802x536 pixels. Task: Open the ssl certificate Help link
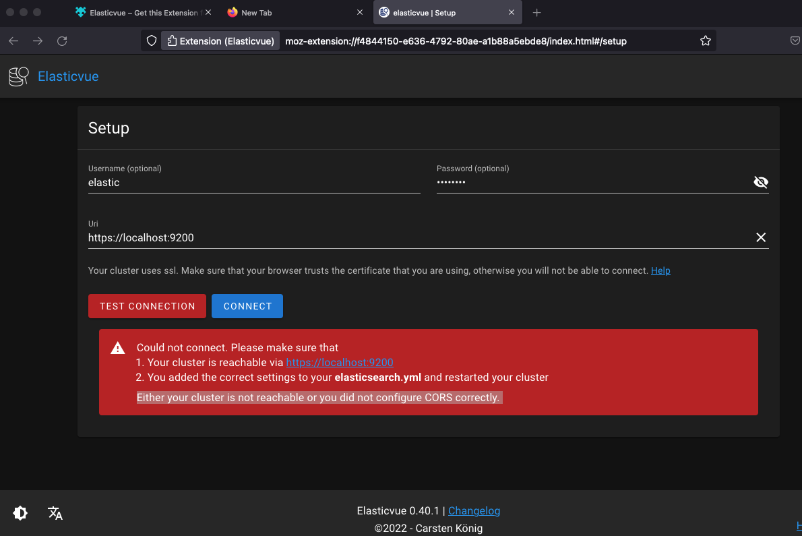pyautogui.click(x=660, y=270)
